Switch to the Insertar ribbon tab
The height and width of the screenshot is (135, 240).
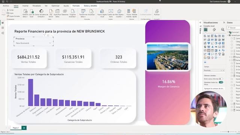point(25,6)
